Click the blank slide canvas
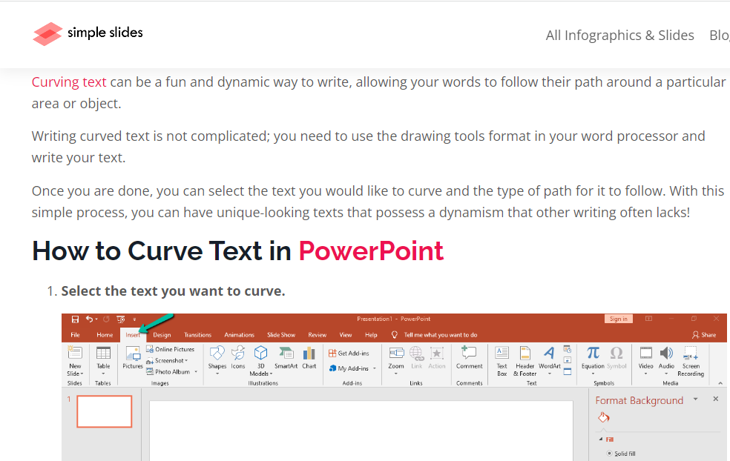730x461 pixels. click(361, 431)
